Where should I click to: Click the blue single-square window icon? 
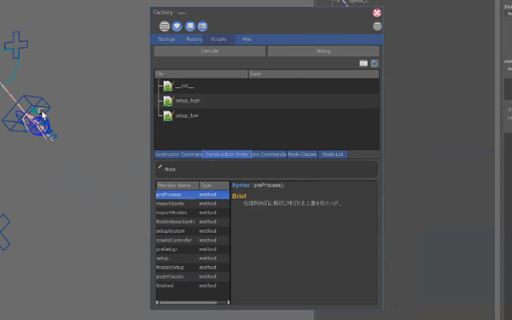click(190, 26)
